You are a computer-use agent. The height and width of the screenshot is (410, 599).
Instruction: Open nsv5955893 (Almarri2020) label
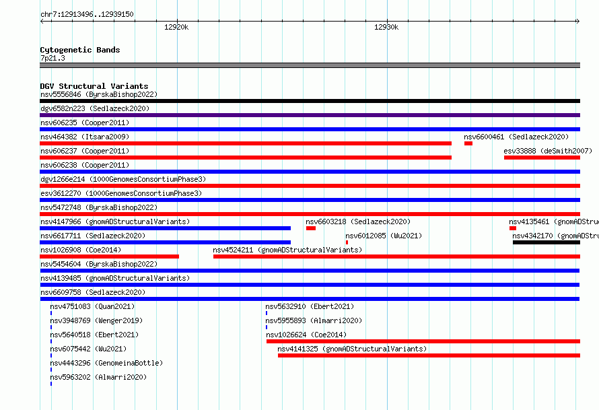click(314, 320)
